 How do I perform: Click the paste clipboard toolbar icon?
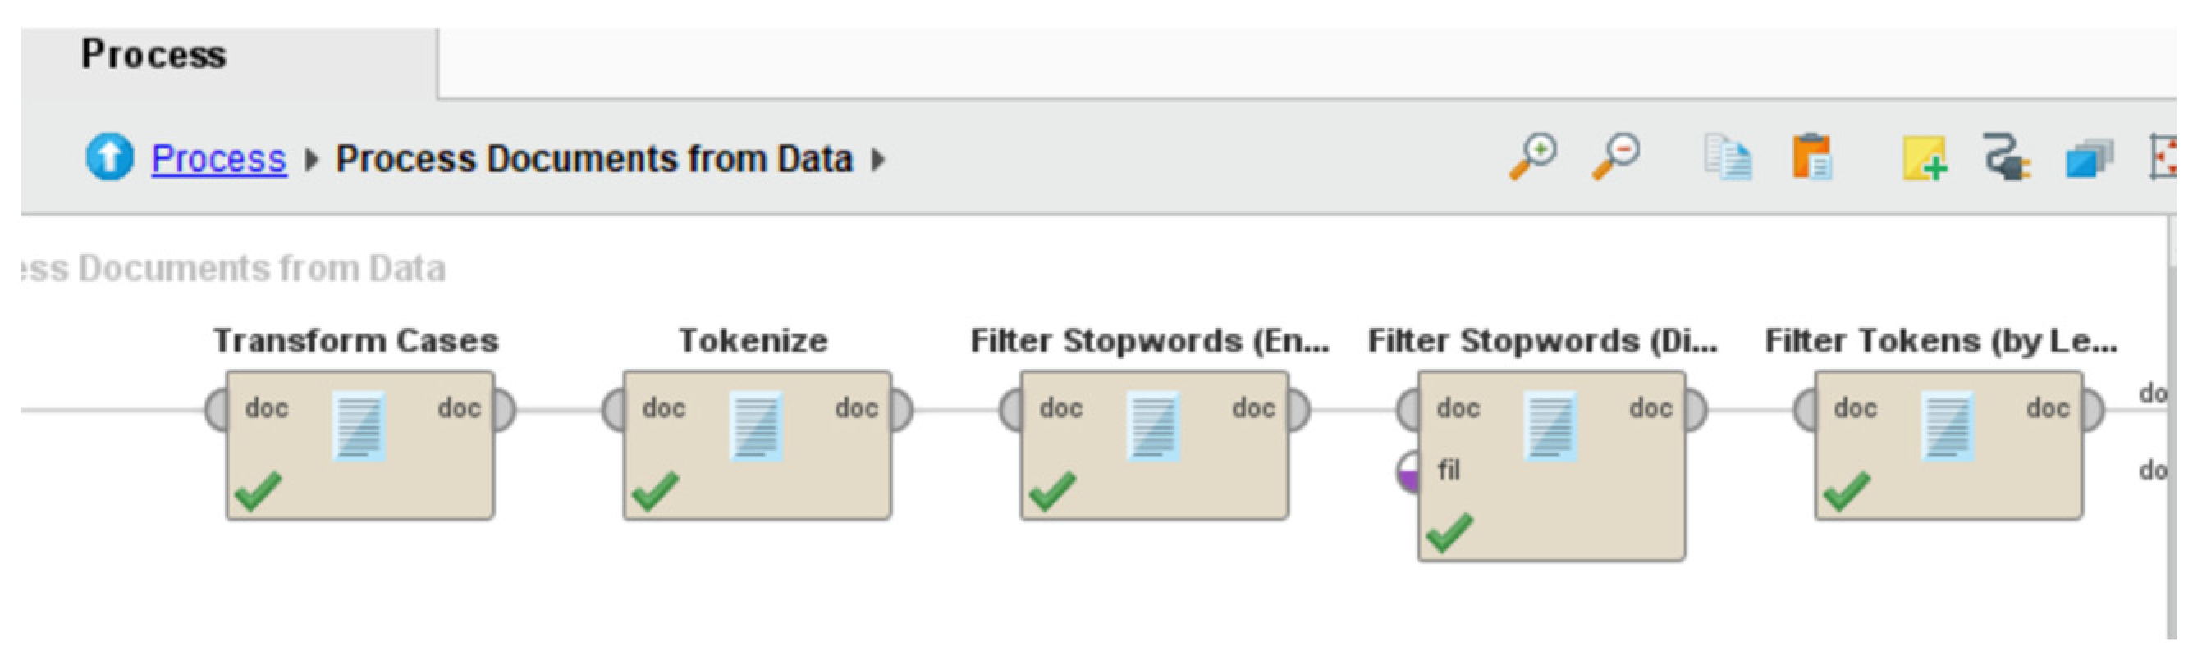click(1811, 157)
